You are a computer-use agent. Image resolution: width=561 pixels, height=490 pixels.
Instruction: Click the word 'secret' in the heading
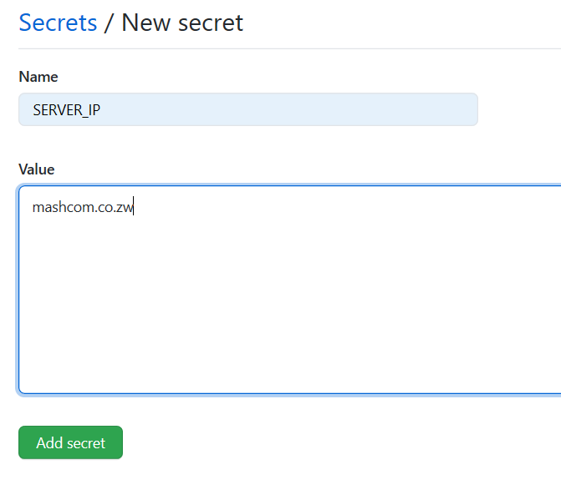211,23
